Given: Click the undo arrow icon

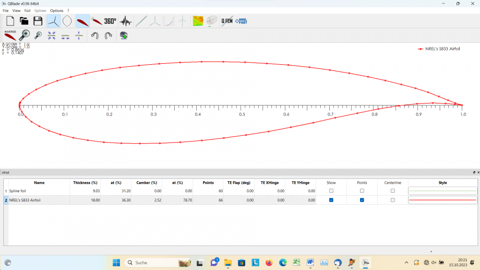Looking at the screenshot, I should [x=95, y=35].
